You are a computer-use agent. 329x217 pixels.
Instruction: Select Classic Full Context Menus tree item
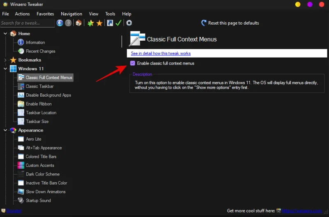[45, 78]
